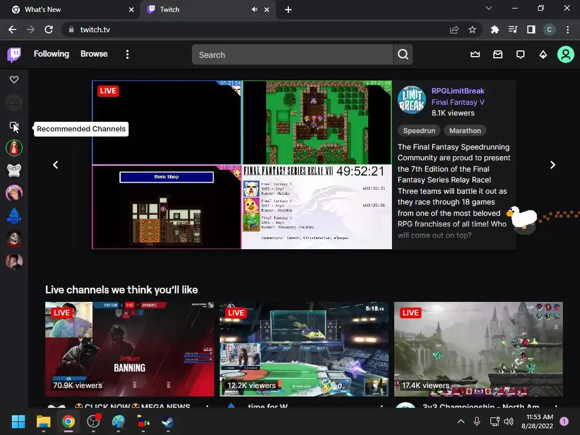The height and width of the screenshot is (435, 580).
Task: Open a new browser tab
Action: click(x=288, y=10)
